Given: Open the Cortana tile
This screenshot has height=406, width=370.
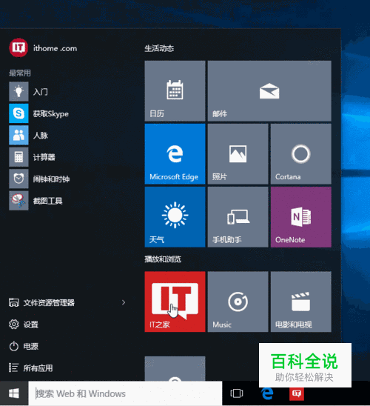Looking at the screenshot, I should click(x=301, y=154).
